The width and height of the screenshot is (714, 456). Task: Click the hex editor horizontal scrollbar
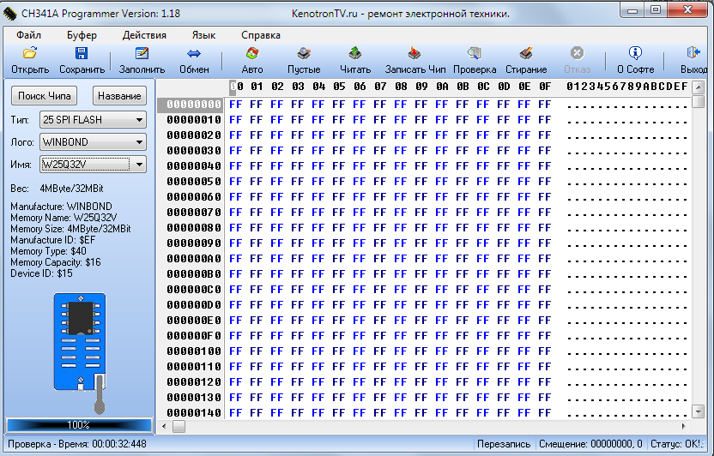[x=429, y=426]
